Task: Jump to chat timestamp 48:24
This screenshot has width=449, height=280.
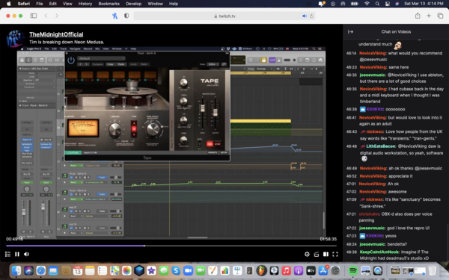Action: pyautogui.click(x=352, y=244)
